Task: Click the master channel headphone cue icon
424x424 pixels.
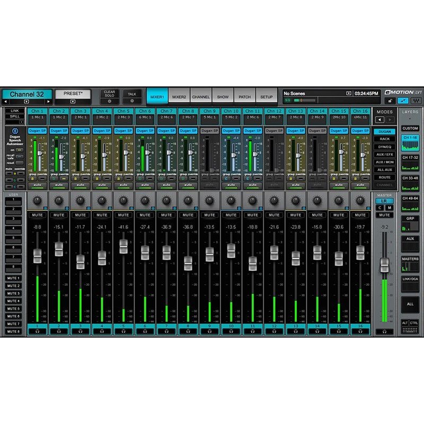Action: (385, 332)
